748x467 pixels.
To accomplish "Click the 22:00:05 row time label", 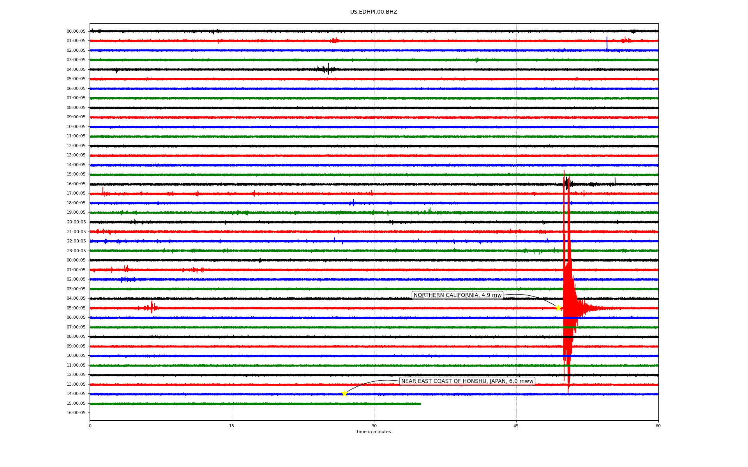I will click(76, 241).
